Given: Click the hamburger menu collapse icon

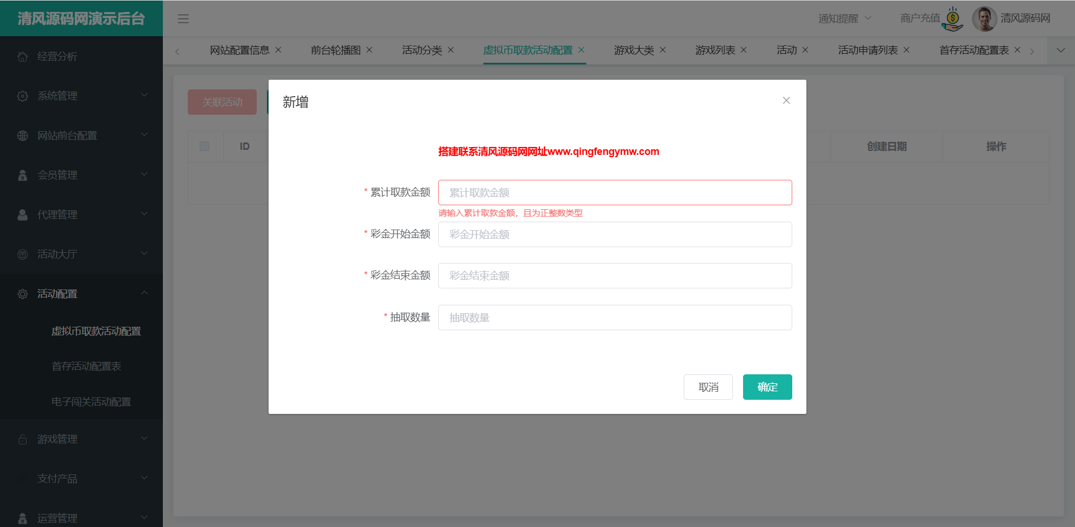Looking at the screenshot, I should coord(183,19).
